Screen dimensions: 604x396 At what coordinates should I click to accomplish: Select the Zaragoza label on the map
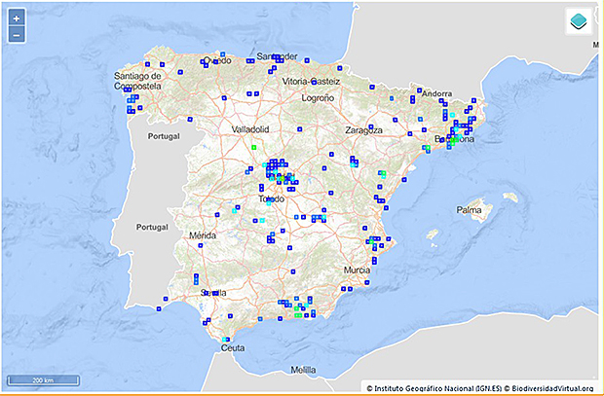click(367, 128)
